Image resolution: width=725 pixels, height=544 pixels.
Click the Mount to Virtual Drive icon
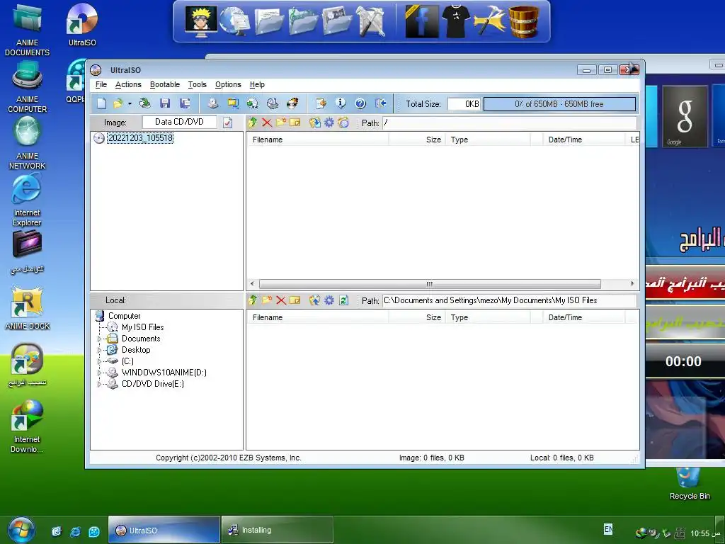point(273,103)
